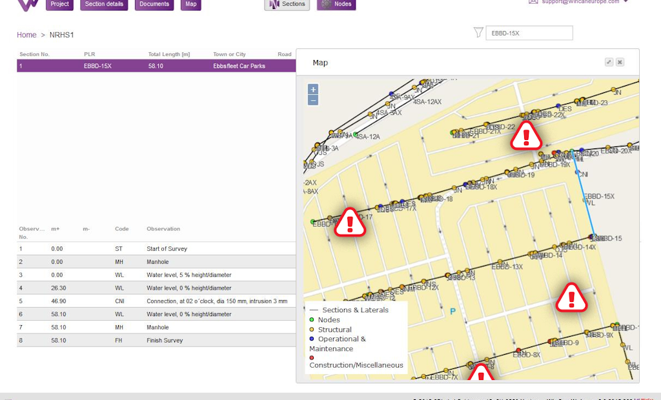This screenshot has width=661, height=400.
Task: Focus the filter field containing EBBD-15X
Action: (x=529, y=33)
